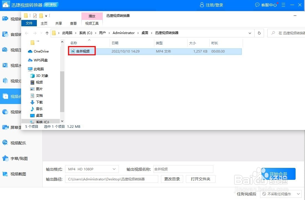Expand the 此电脑 breadcrumb chevron

tap(76, 33)
